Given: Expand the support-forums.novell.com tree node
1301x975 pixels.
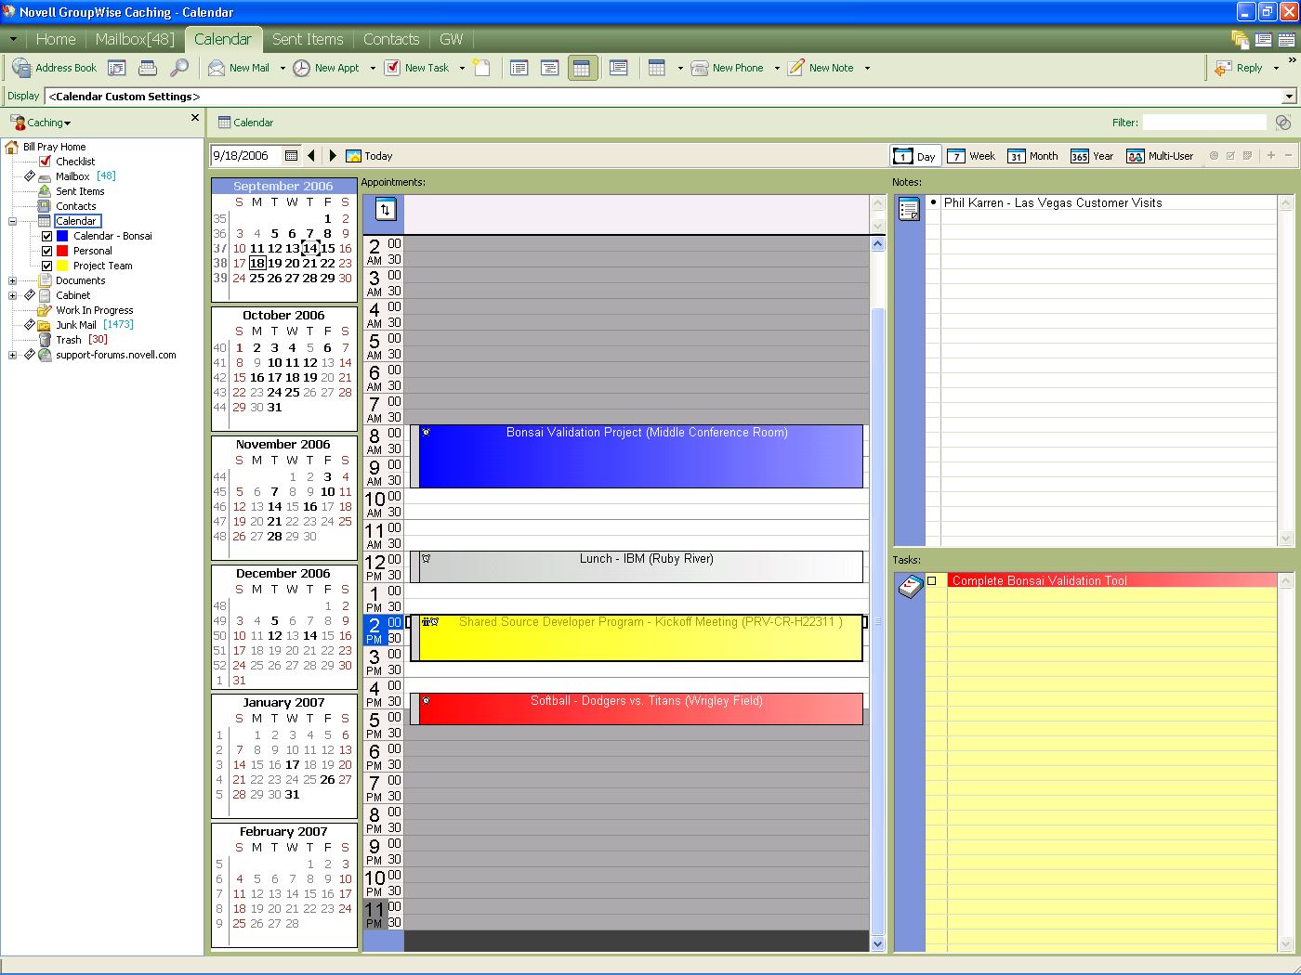Looking at the screenshot, I should (12, 355).
